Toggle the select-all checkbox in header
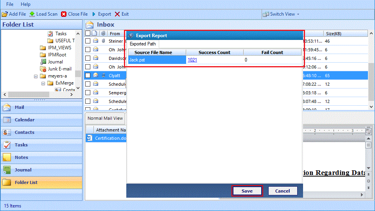This screenshot has width=375, height=211. tap(88, 34)
